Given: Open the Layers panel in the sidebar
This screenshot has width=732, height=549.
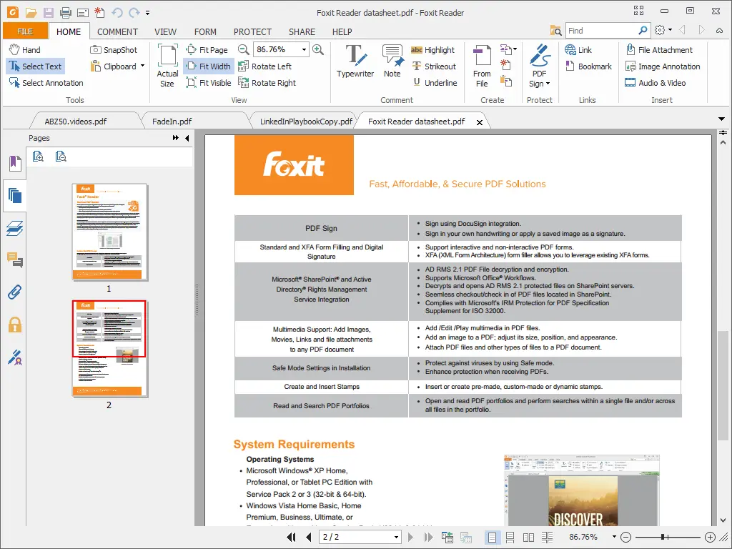Looking at the screenshot, I should (x=16, y=228).
